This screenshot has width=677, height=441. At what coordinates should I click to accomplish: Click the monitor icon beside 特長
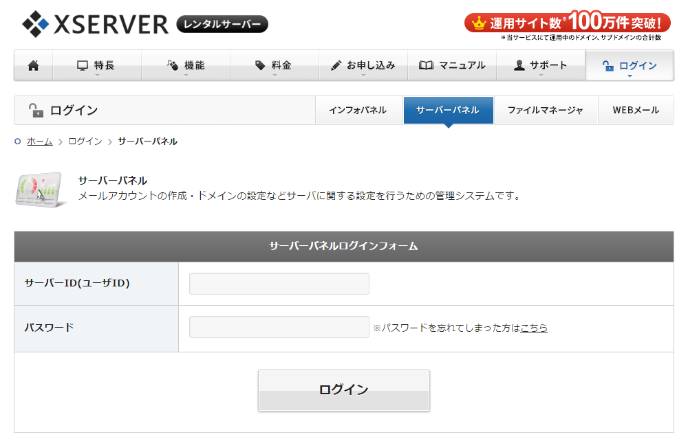pyautogui.click(x=83, y=66)
